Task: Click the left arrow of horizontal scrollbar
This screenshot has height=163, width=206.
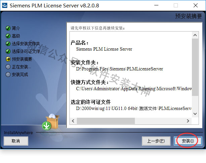Action: pos(73,121)
